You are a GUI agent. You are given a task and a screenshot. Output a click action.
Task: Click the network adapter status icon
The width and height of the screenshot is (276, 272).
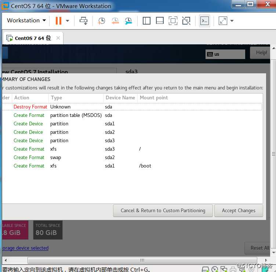[x=224, y=269]
